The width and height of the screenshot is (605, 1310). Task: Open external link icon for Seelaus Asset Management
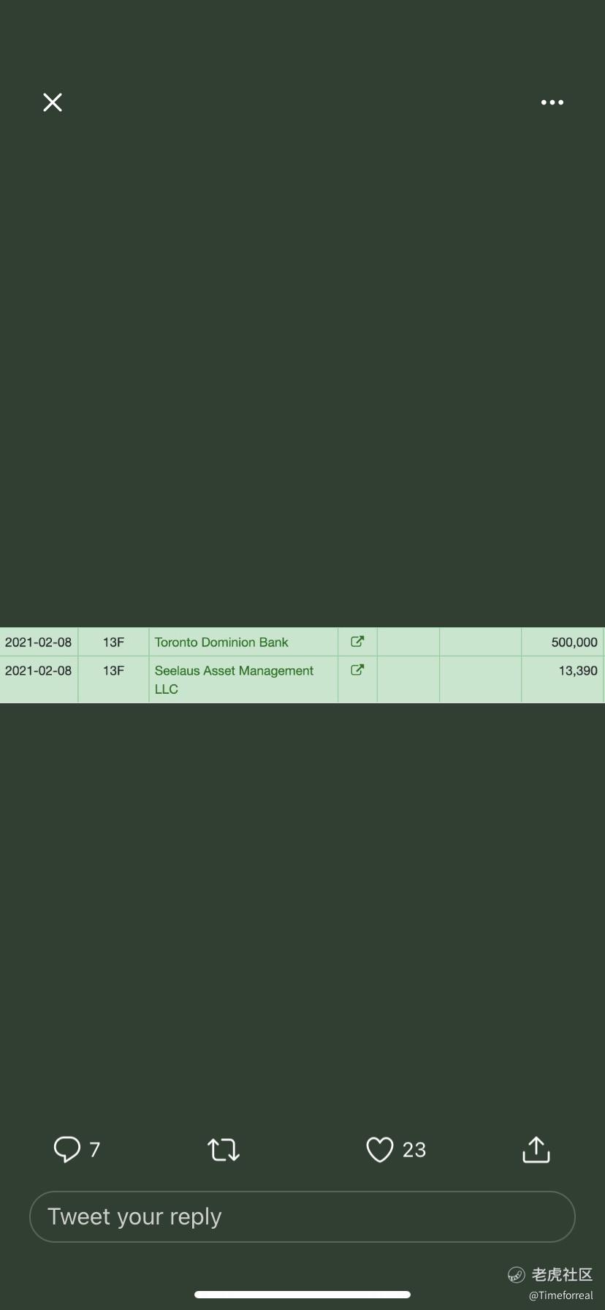coord(357,670)
